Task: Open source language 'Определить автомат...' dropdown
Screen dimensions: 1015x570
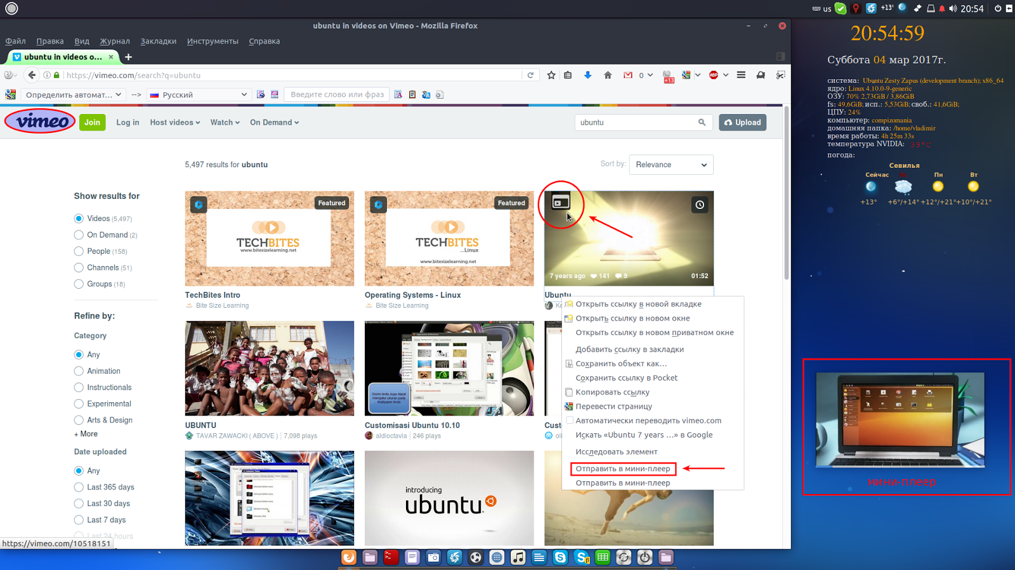Action: coord(73,94)
